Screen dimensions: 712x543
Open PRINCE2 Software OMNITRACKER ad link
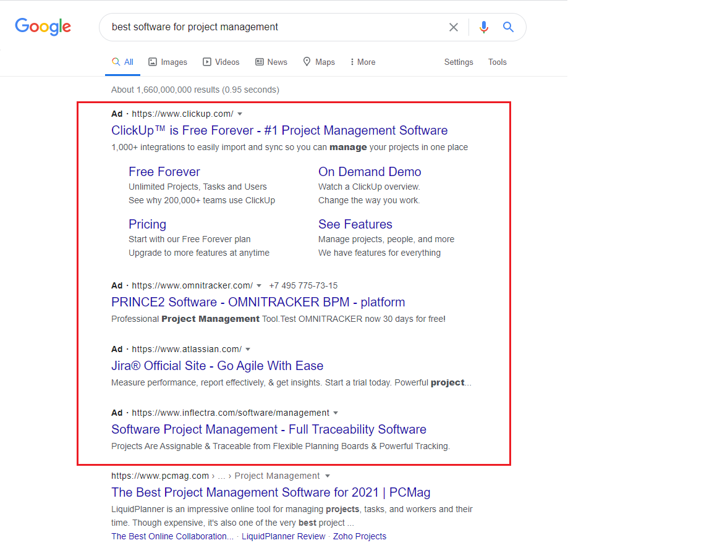coord(258,302)
